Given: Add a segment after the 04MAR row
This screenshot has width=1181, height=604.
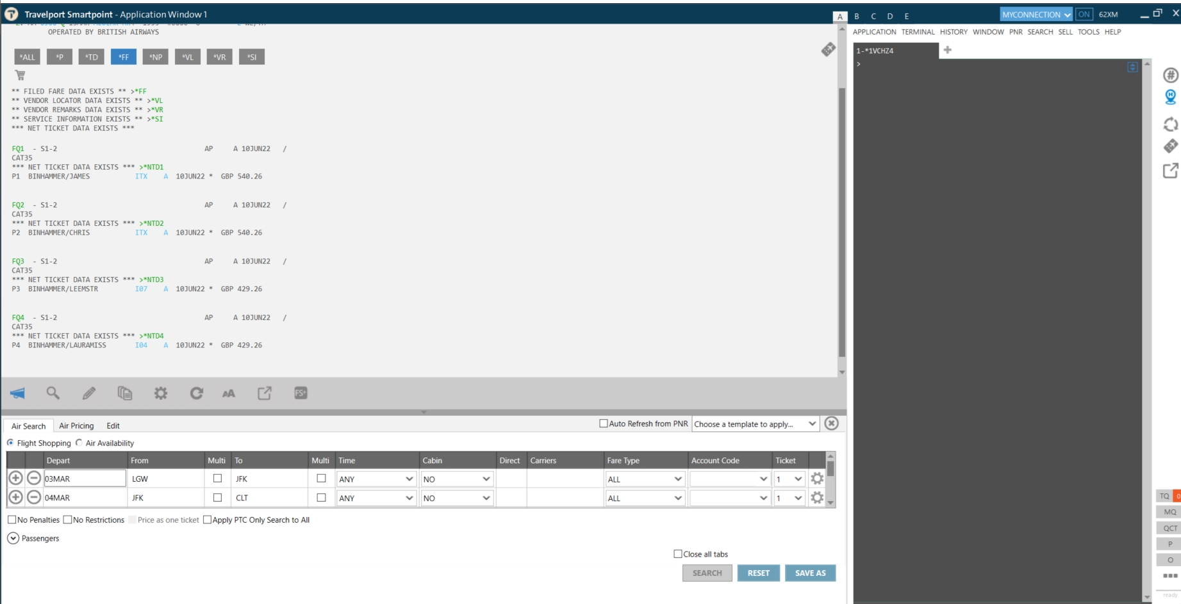Looking at the screenshot, I should [x=16, y=497].
